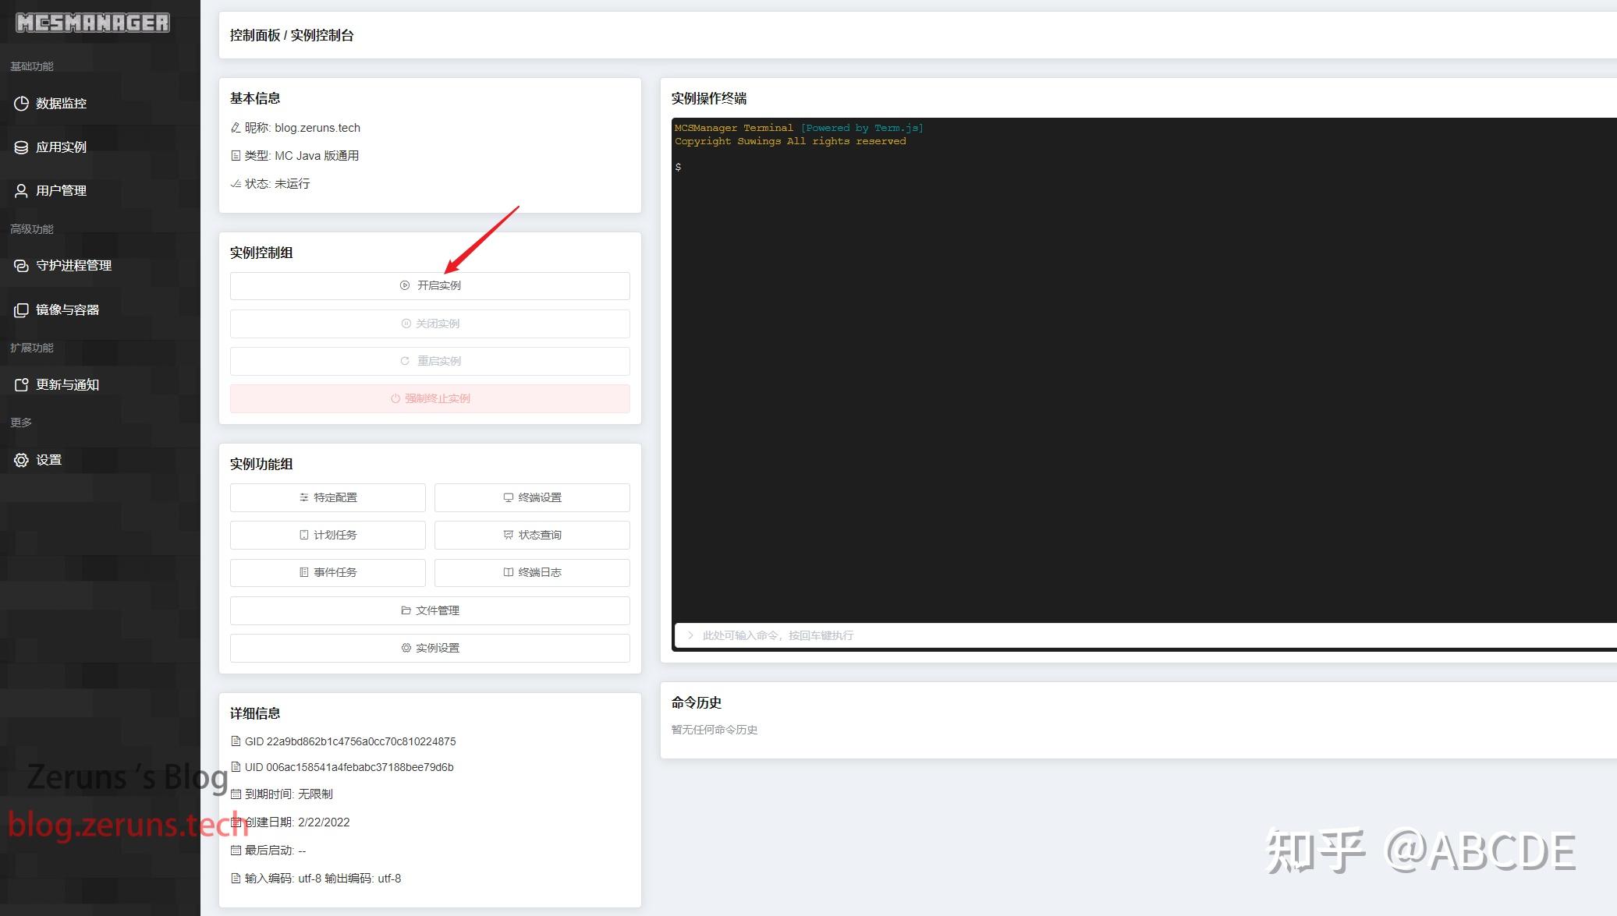
Task: Open the 实例设置 instance settings
Action: click(x=430, y=649)
